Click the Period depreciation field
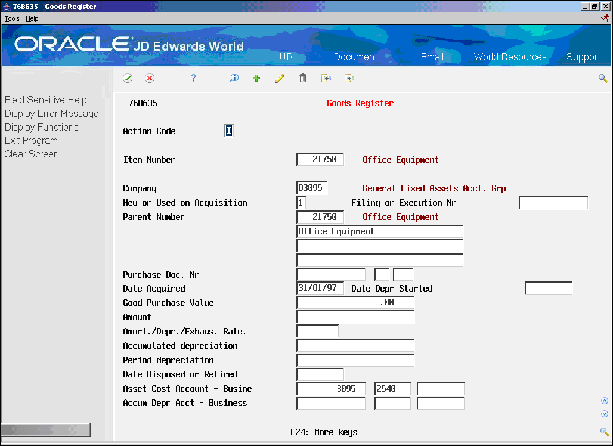Image resolution: width=613 pixels, height=446 pixels. [x=355, y=360]
